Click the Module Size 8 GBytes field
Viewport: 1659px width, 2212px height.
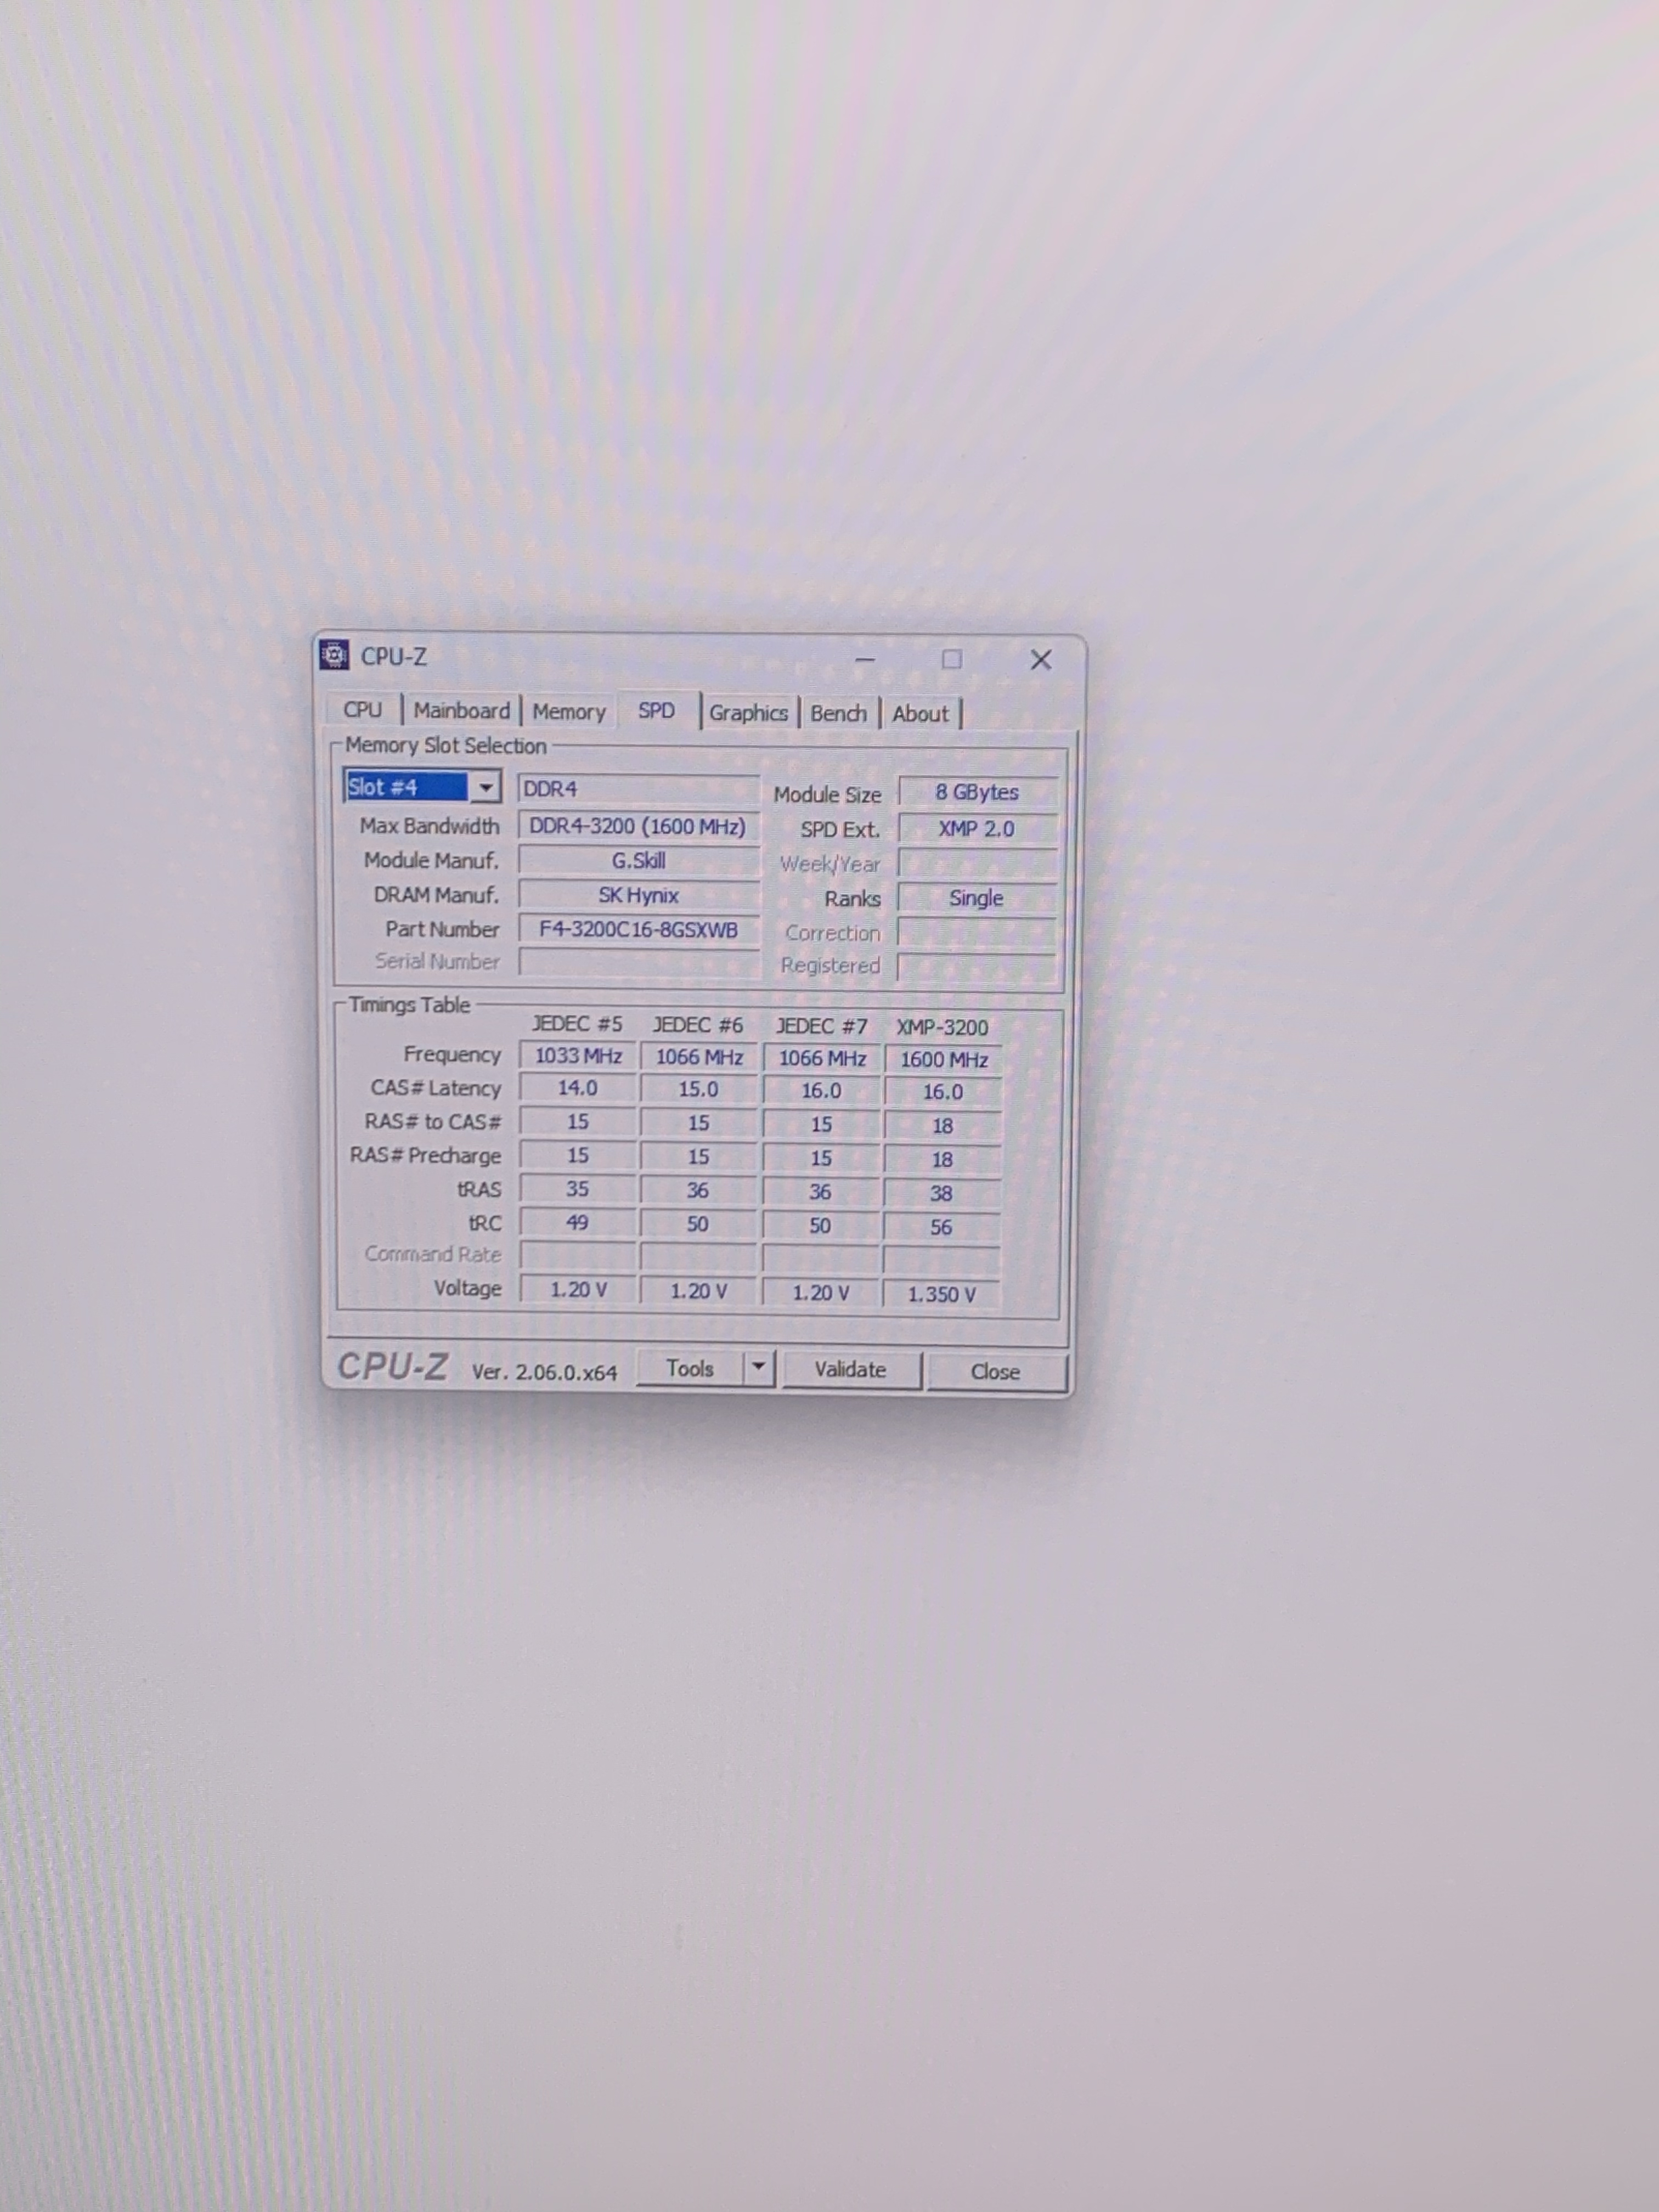coord(976,792)
